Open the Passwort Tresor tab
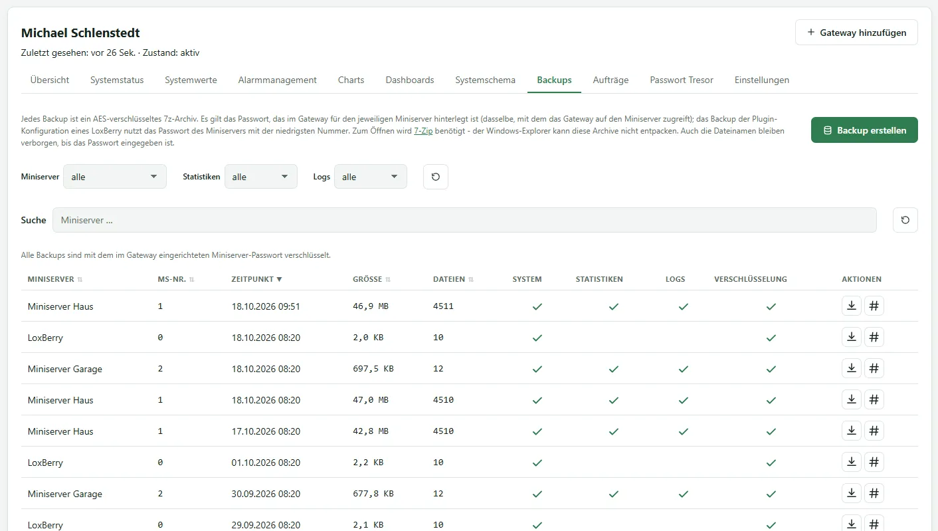The image size is (938, 531). point(682,80)
